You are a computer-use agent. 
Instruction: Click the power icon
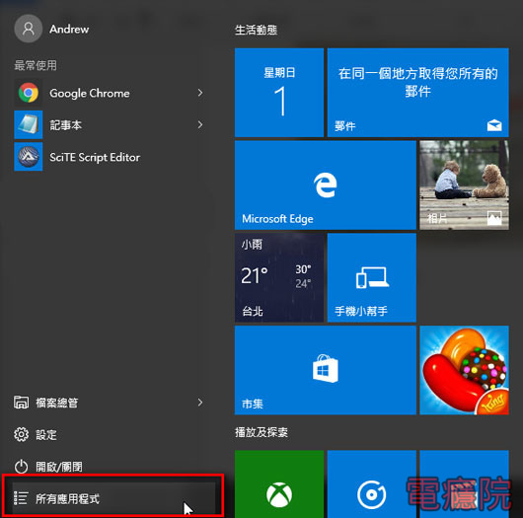click(x=21, y=467)
